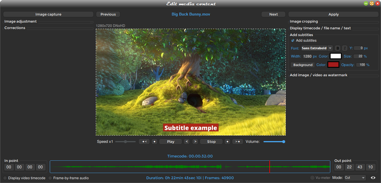Expand the Image cropping section
Image resolution: width=381 pixels, height=183 pixels.
tap(304, 21)
